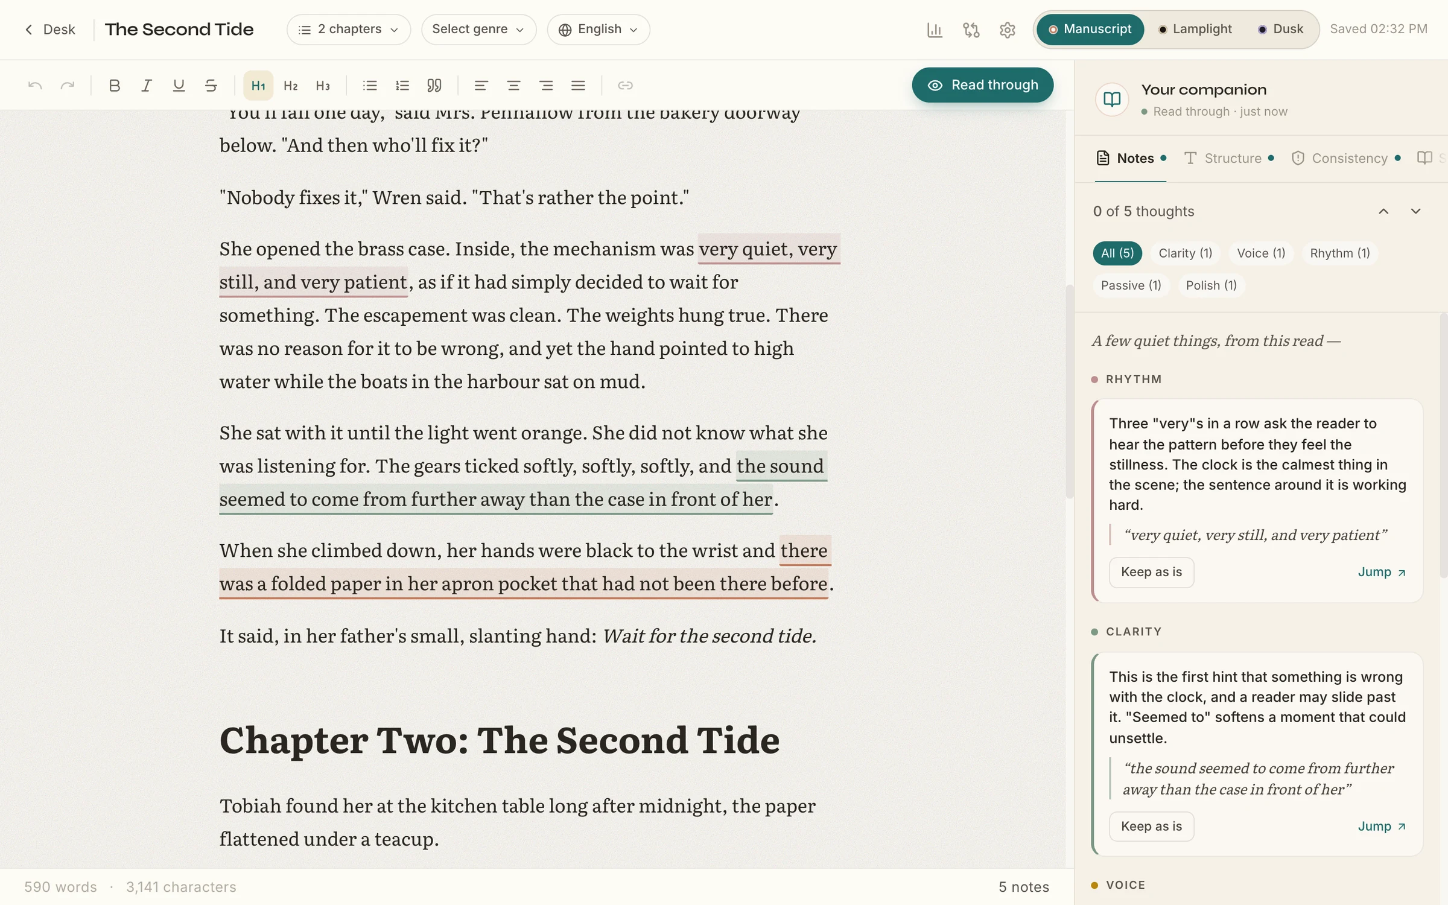
Task: Click the redo arrow icon
Action: (68, 86)
